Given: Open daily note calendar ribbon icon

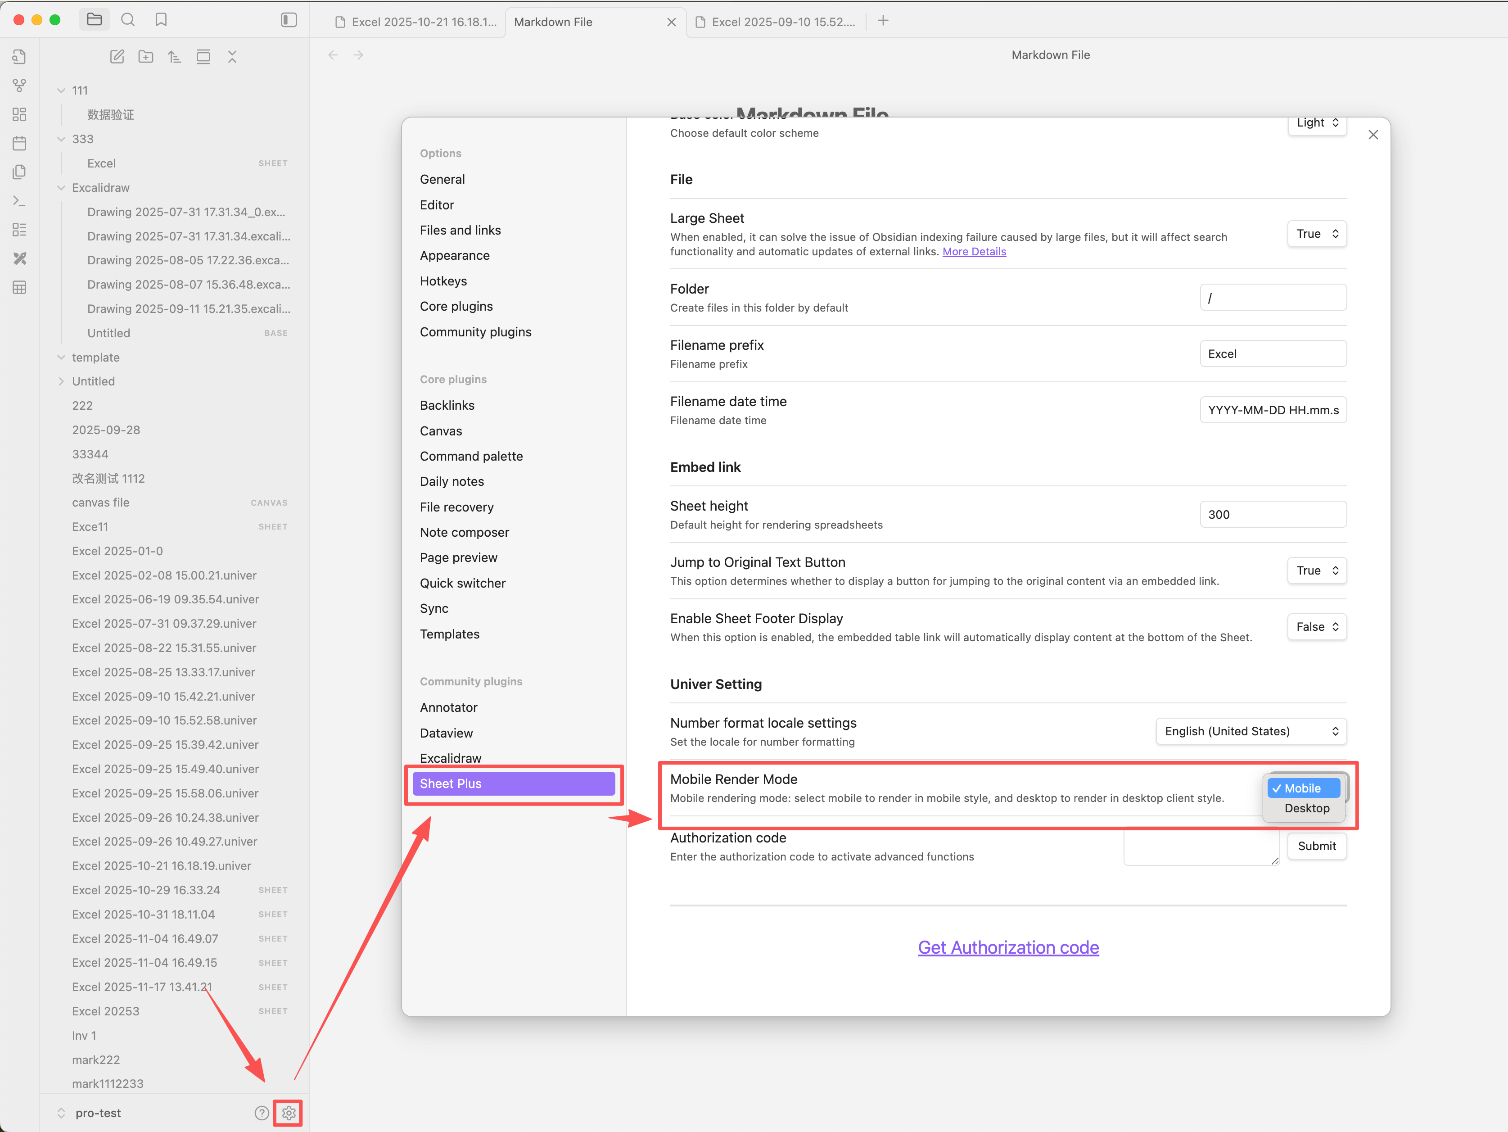Looking at the screenshot, I should pyautogui.click(x=19, y=143).
